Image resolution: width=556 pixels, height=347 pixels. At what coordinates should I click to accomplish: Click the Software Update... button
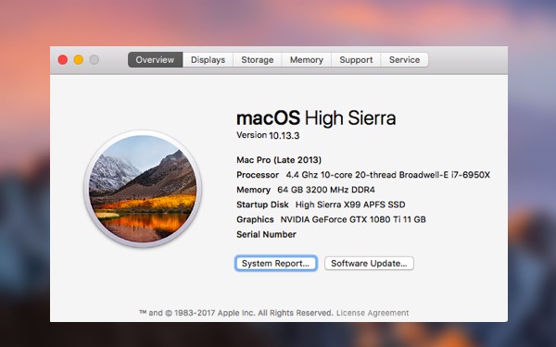point(369,264)
